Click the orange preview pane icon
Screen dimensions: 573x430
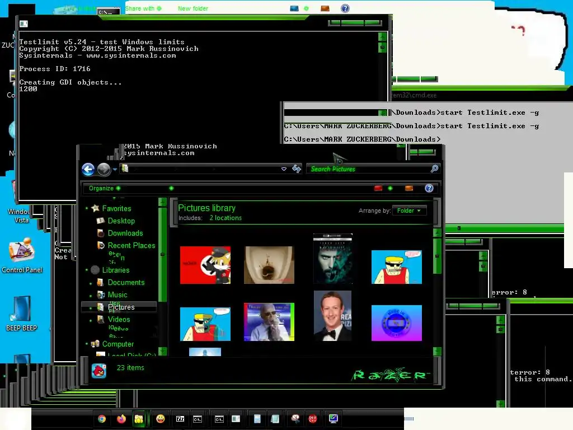point(409,188)
